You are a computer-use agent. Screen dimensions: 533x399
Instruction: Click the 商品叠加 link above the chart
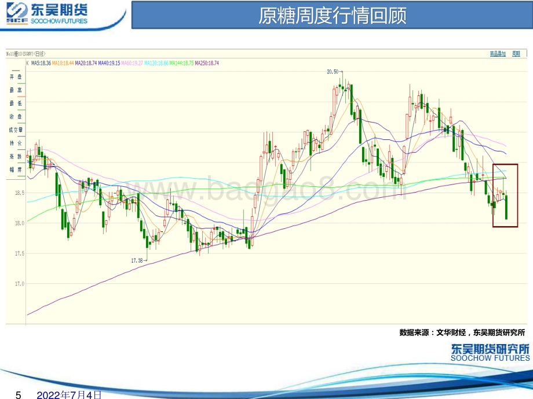[498, 54]
